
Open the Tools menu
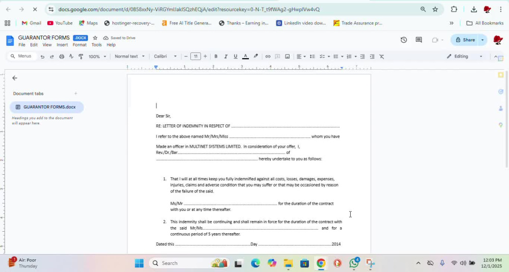[x=96, y=45]
